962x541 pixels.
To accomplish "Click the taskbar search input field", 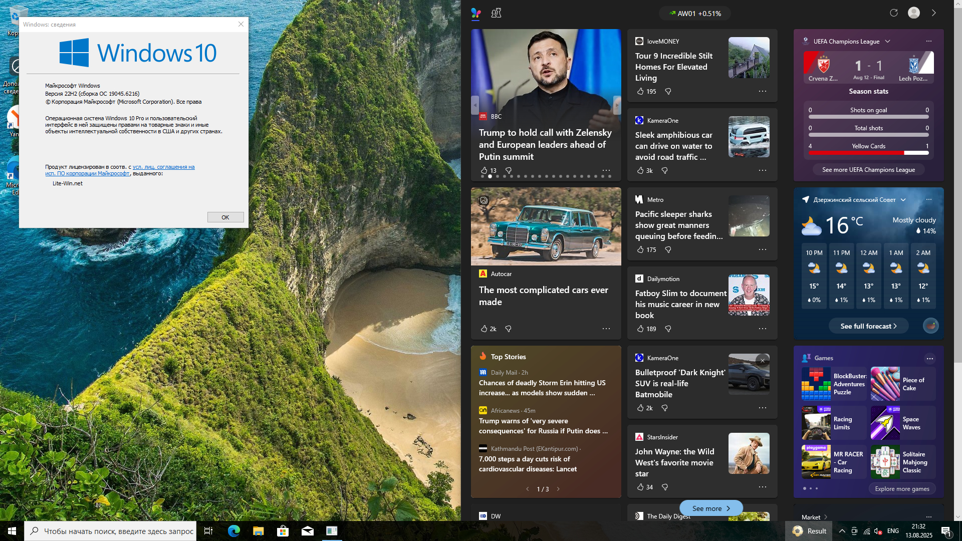I will [118, 531].
